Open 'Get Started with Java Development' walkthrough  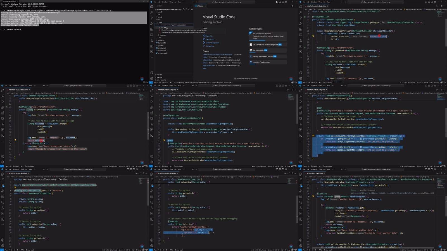tap(268, 45)
